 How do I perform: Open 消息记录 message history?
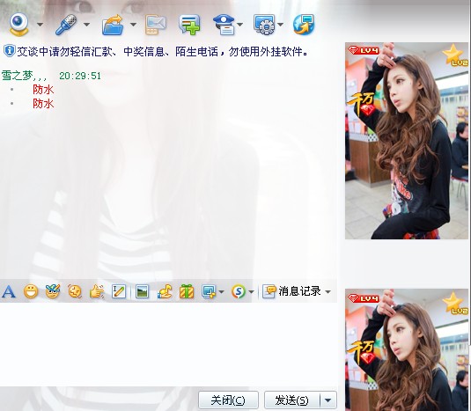pyautogui.click(x=291, y=291)
